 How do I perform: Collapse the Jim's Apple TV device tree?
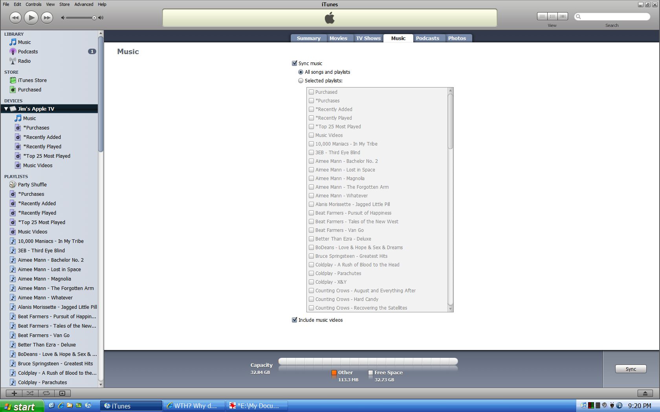pos(6,109)
